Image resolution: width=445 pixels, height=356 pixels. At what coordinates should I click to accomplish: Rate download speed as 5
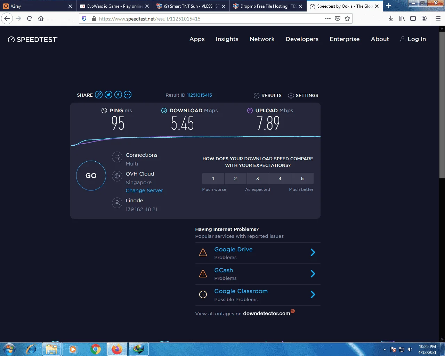302,178
